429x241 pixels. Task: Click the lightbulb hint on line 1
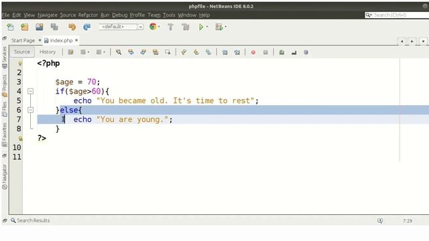[19, 64]
